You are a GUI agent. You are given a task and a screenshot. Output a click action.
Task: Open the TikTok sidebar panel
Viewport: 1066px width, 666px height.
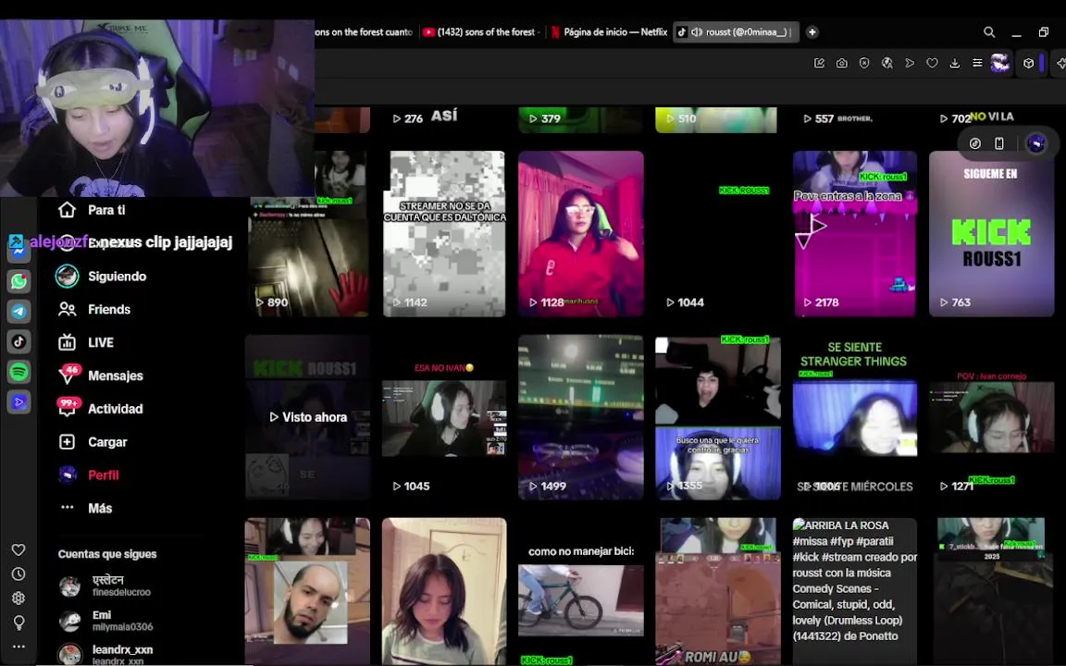tap(19, 341)
